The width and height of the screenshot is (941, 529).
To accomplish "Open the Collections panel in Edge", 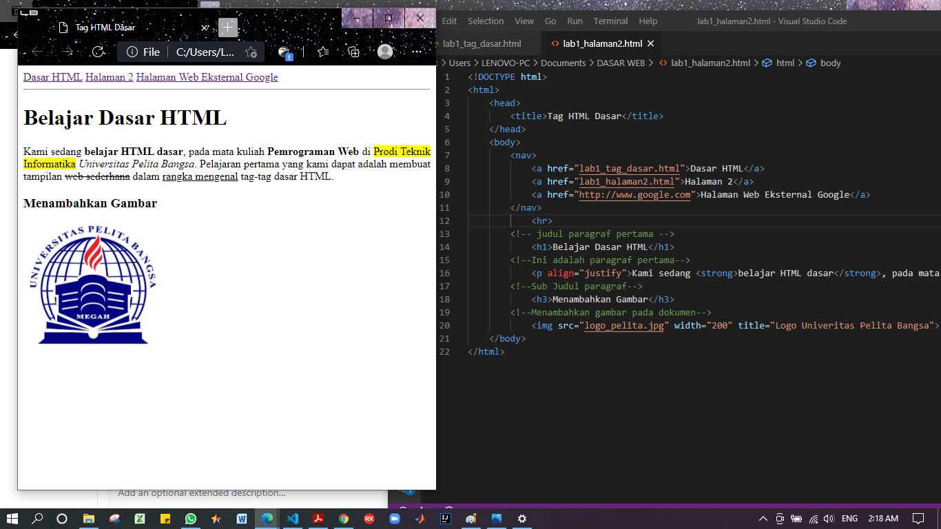I will point(353,52).
